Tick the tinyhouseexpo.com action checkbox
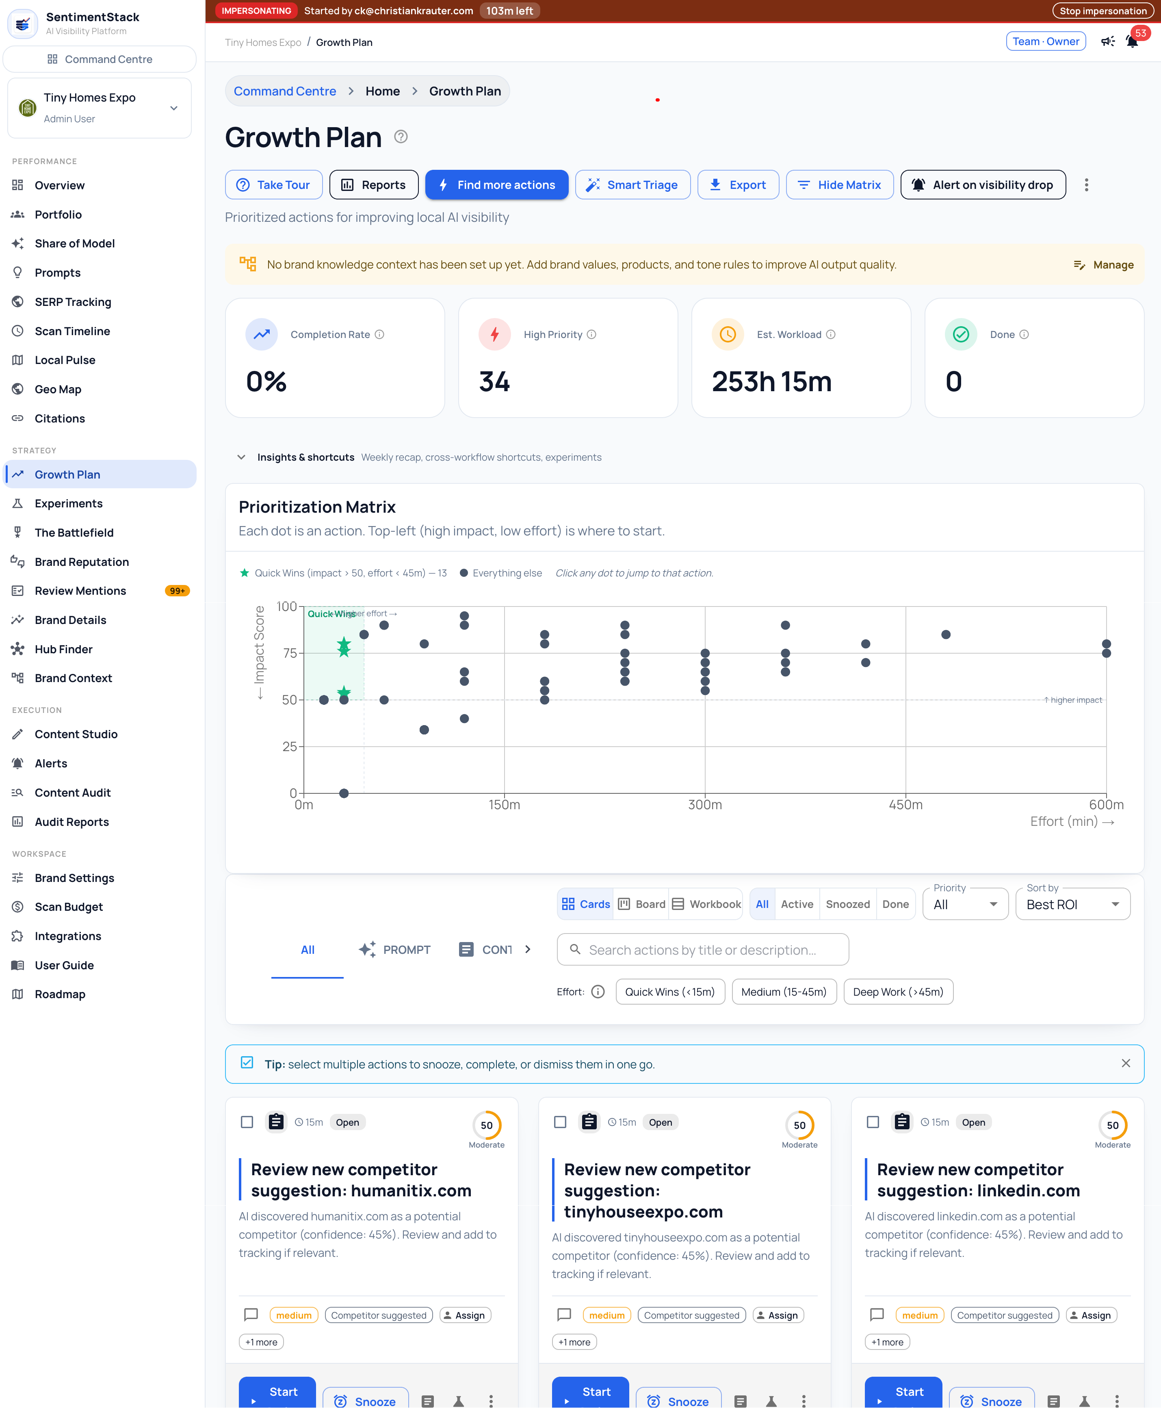1161x1408 pixels. point(560,1122)
